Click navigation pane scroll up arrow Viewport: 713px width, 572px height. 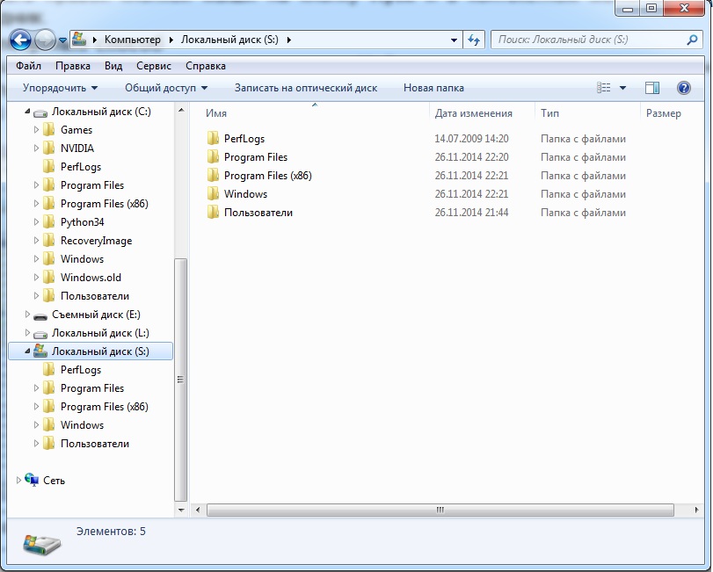[181, 111]
